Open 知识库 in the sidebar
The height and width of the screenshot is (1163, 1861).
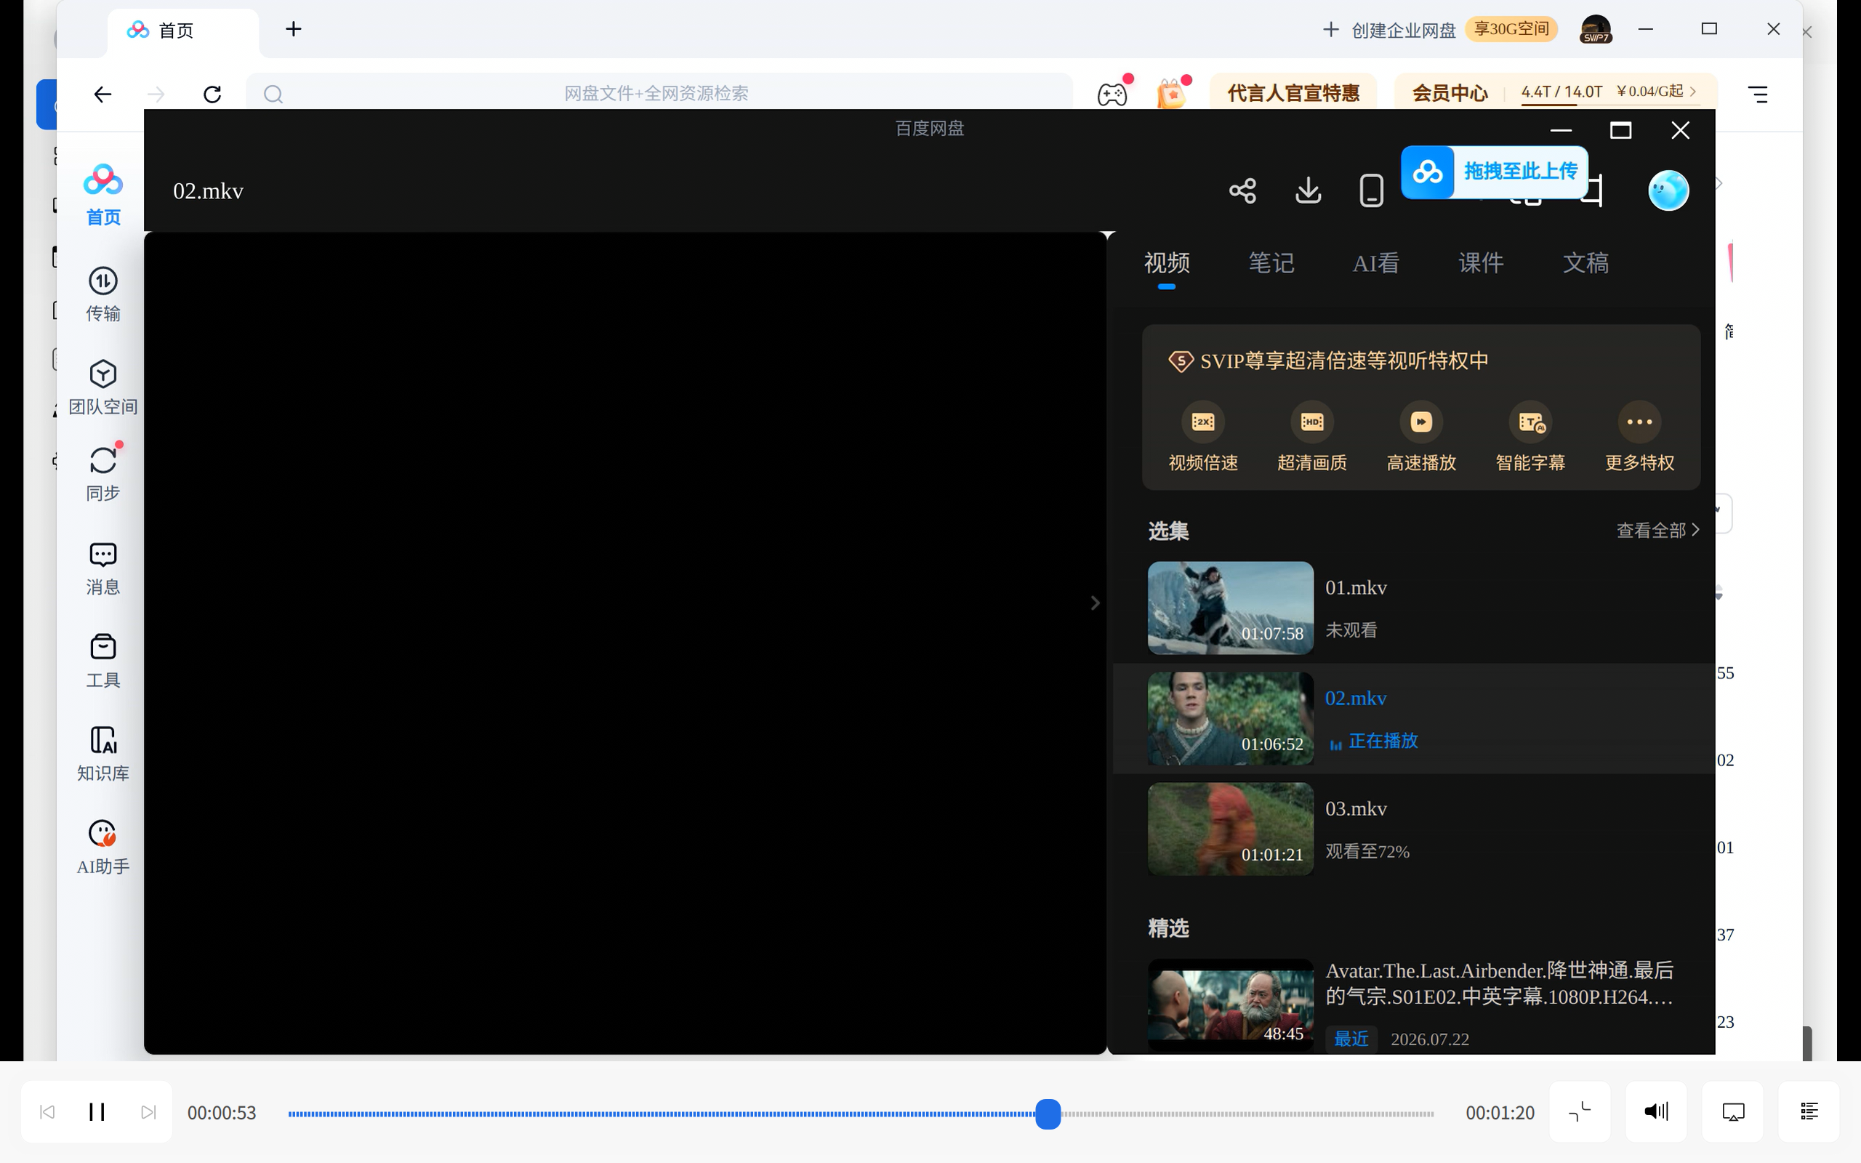(103, 754)
